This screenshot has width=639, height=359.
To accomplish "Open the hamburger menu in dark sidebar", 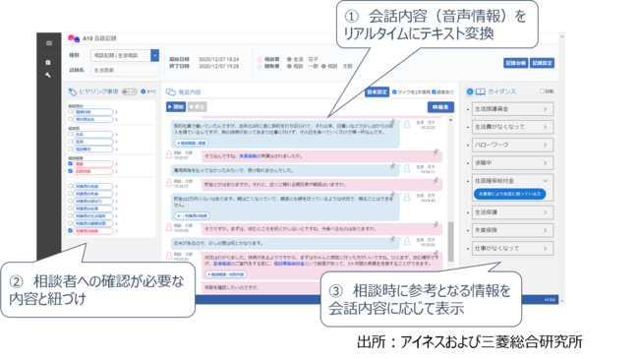I will click(x=49, y=43).
